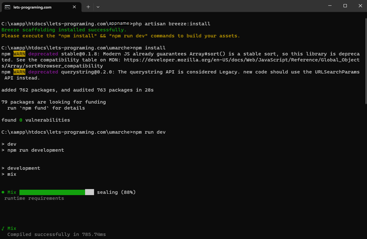The width and height of the screenshot is (367, 239).
Task: Click the "Breeze scaffolding installed successfully" message
Action: pyautogui.click(x=64, y=30)
